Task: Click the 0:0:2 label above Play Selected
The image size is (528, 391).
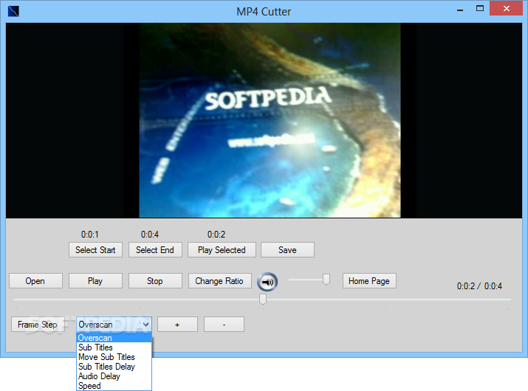Action: coord(216,235)
